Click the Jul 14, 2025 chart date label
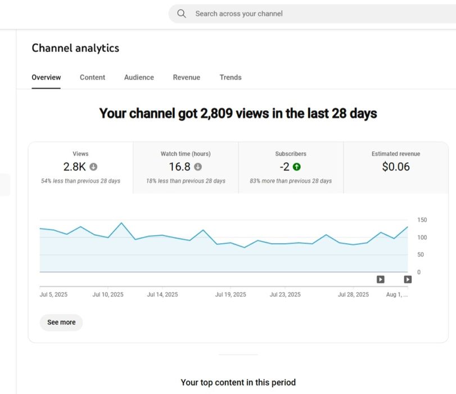The width and height of the screenshot is (456, 394). 162,294
